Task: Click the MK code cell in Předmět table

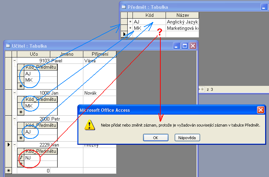Action: point(149,28)
